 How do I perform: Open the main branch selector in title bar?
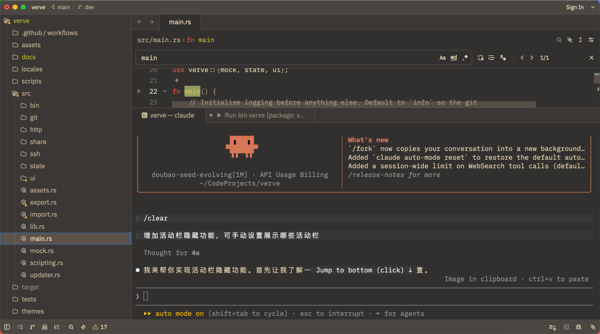(61, 7)
